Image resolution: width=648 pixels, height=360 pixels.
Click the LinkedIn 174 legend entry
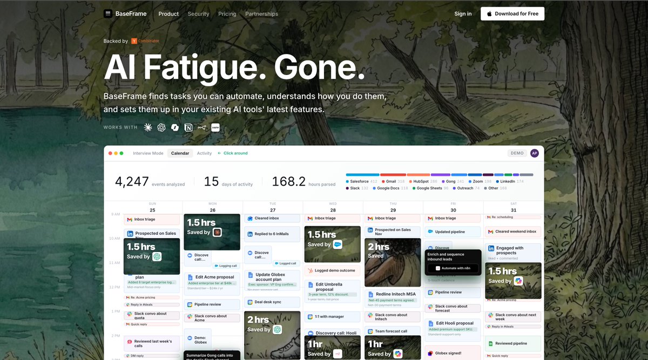509,181
